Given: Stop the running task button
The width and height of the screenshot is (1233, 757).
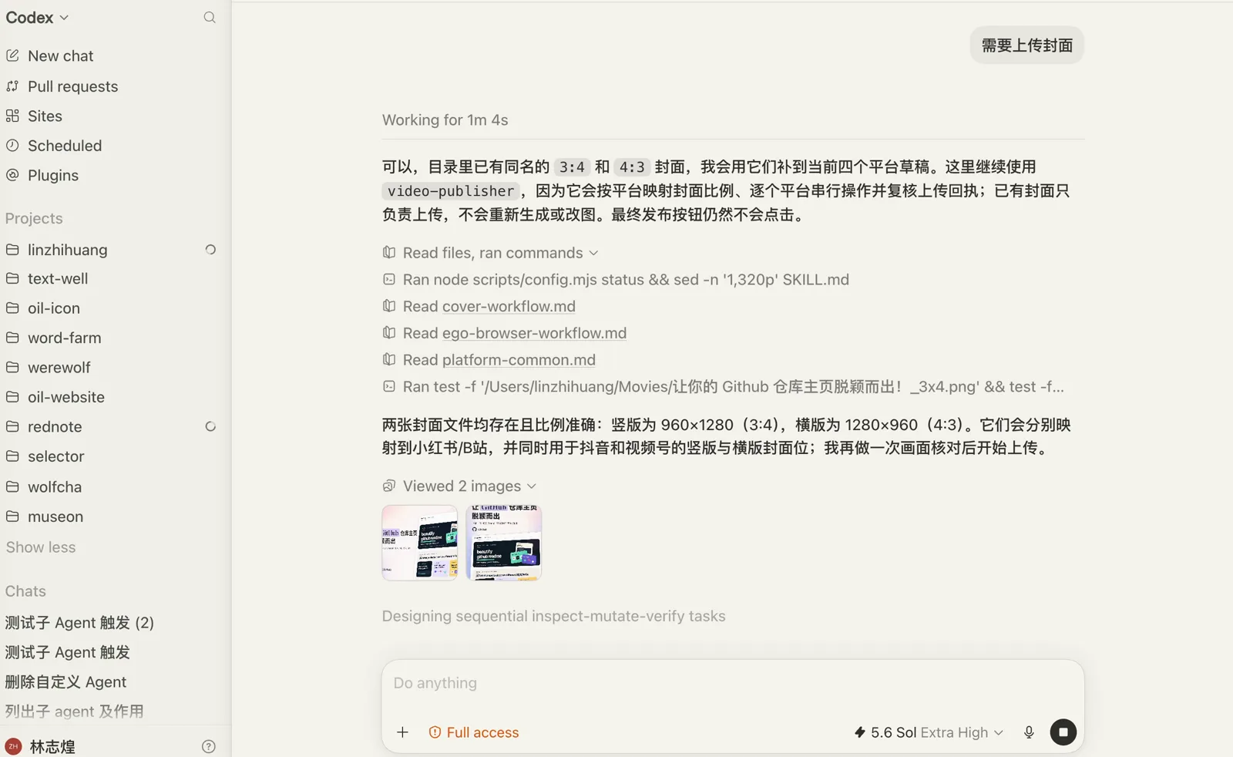Looking at the screenshot, I should (x=1063, y=732).
